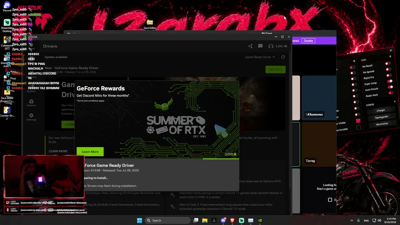The width and height of the screenshot is (400, 225).
Task: Show hidden system tray icons
Action: 352,220
